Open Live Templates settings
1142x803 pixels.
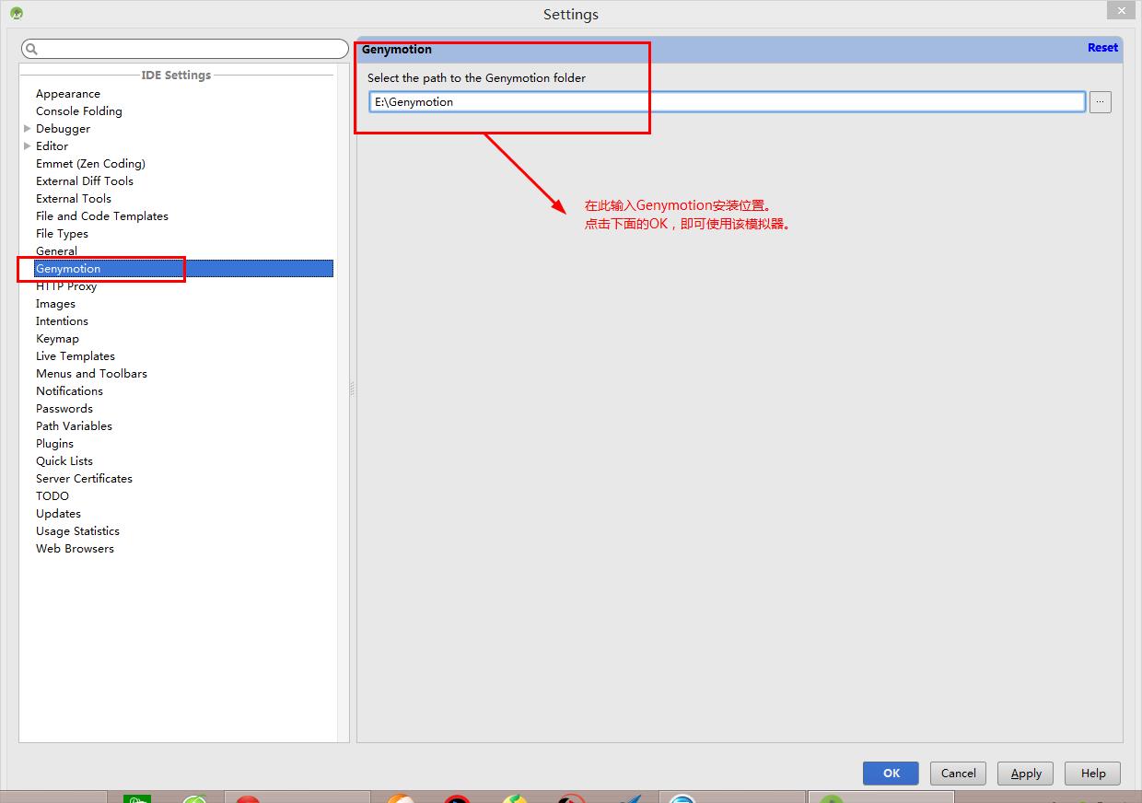pyautogui.click(x=76, y=356)
